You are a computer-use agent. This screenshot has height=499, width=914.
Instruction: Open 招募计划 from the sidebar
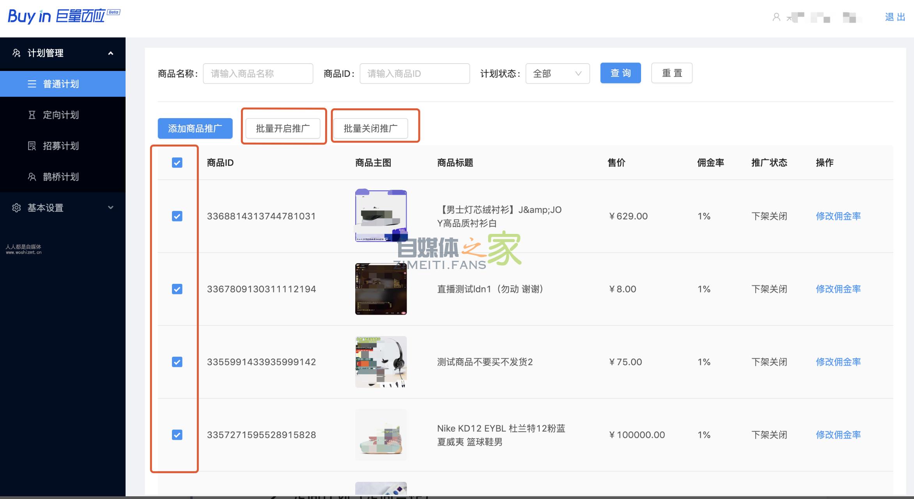60,146
